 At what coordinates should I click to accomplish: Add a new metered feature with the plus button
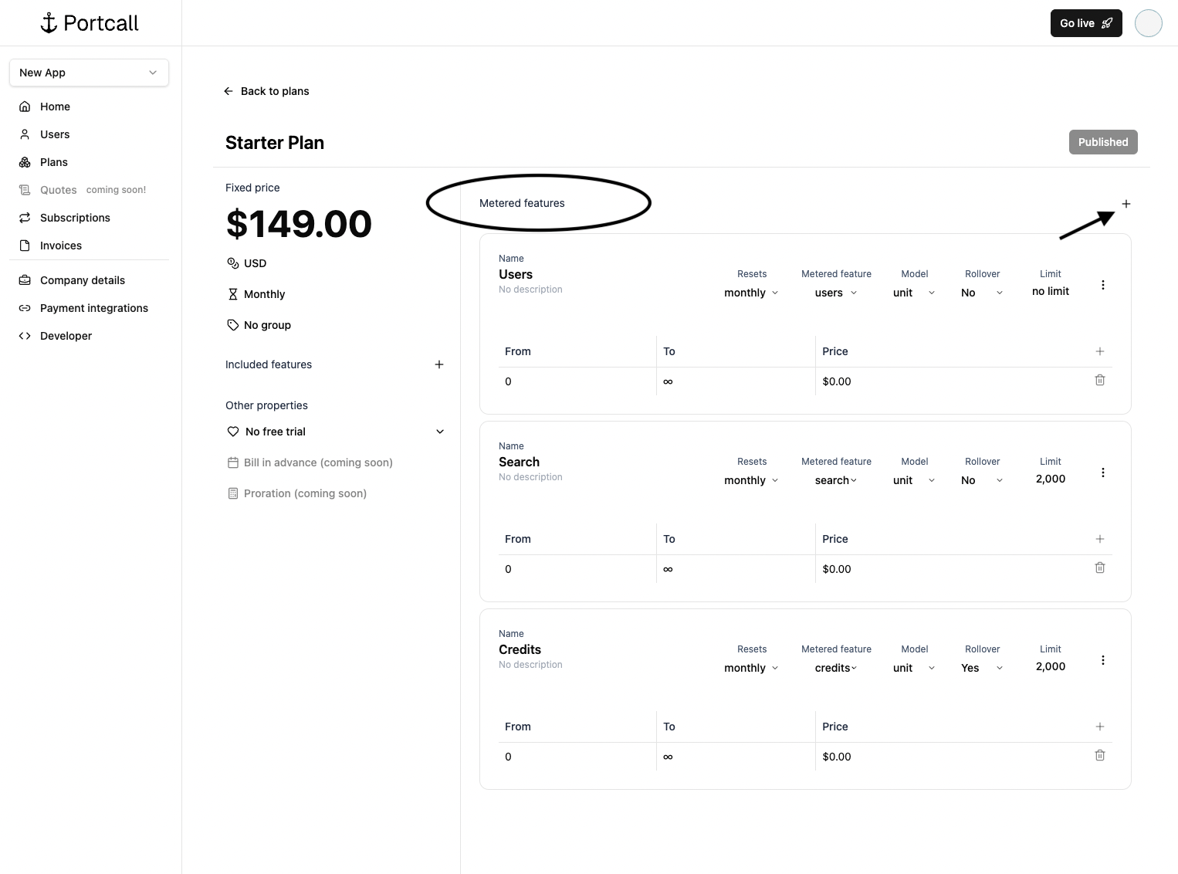tap(1126, 204)
